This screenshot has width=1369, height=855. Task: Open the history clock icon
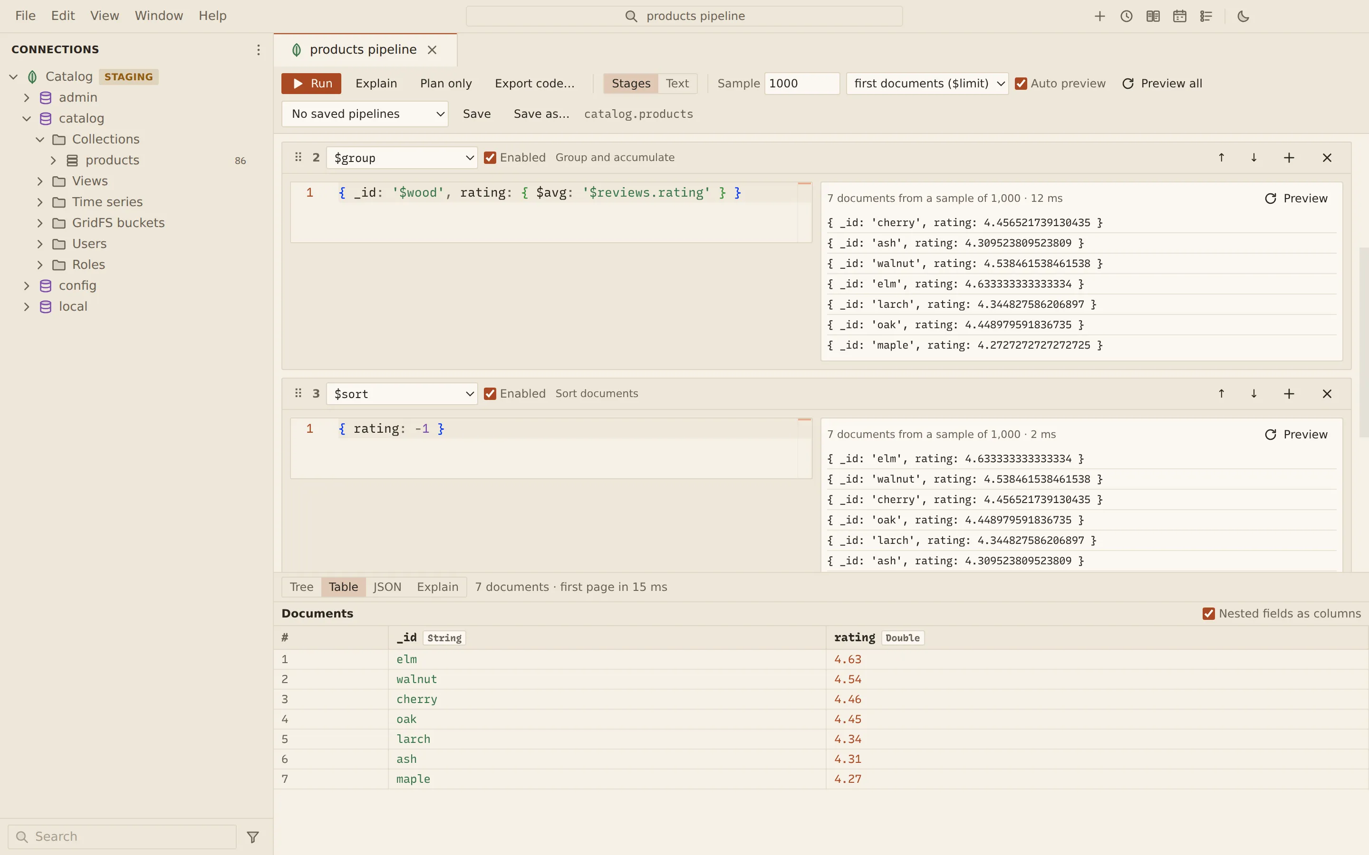[1126, 17]
